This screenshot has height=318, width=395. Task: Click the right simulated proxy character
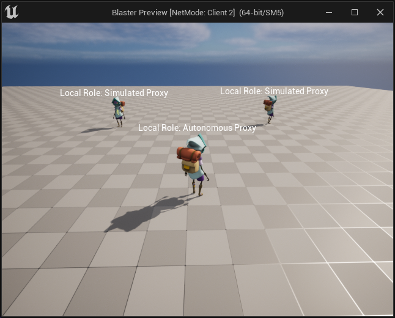tap(270, 109)
